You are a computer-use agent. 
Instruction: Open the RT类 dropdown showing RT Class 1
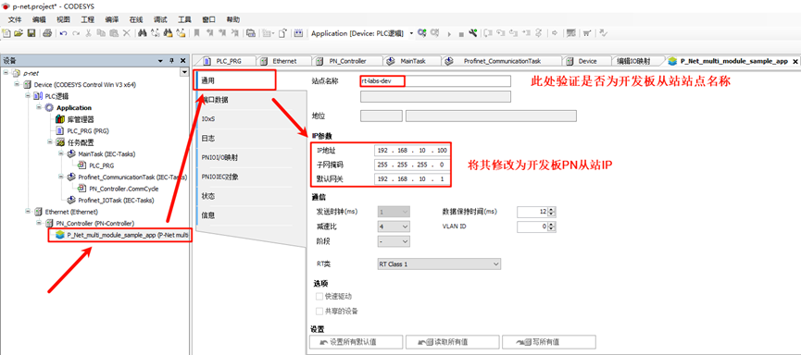[x=439, y=264]
